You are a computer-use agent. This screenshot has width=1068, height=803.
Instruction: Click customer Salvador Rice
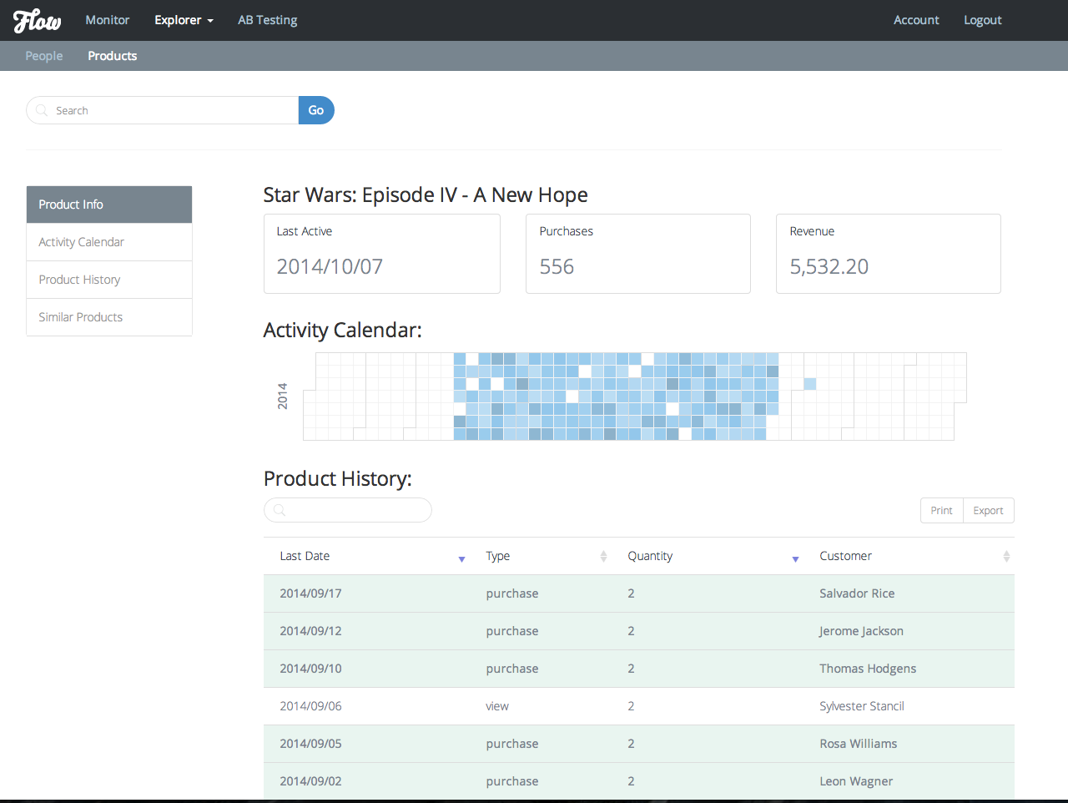click(x=857, y=593)
